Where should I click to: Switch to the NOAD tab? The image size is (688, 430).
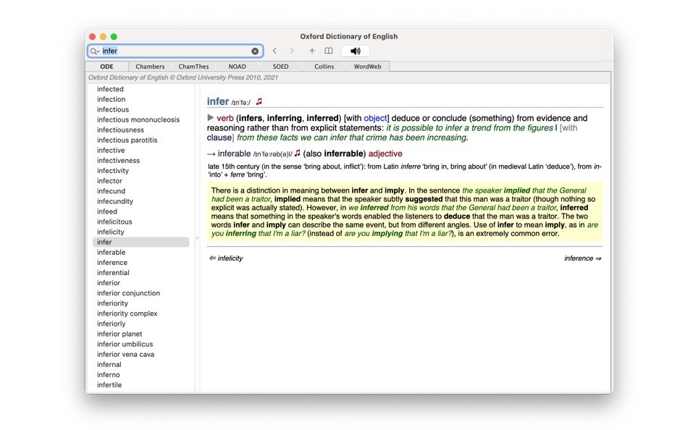pos(237,67)
